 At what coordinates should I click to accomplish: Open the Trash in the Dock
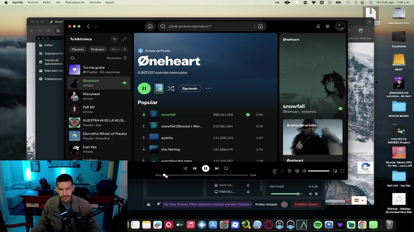(x=389, y=225)
